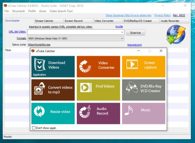Open the Screen capture tile
Screen dimensions: 195x143
144,66
